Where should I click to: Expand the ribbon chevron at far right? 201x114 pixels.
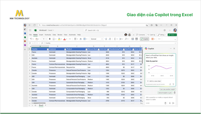(175, 40)
